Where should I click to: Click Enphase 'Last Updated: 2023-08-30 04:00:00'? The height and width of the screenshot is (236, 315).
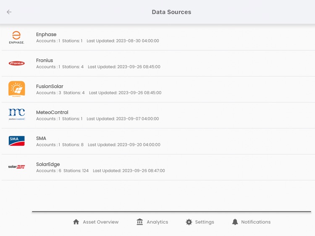[x=123, y=41]
